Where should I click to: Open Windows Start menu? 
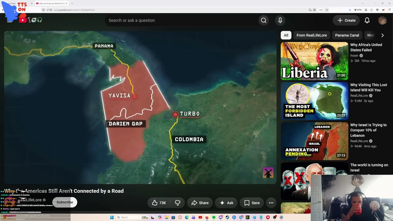click(112, 217)
